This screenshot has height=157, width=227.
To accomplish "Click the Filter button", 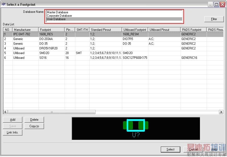I will tap(214, 19).
